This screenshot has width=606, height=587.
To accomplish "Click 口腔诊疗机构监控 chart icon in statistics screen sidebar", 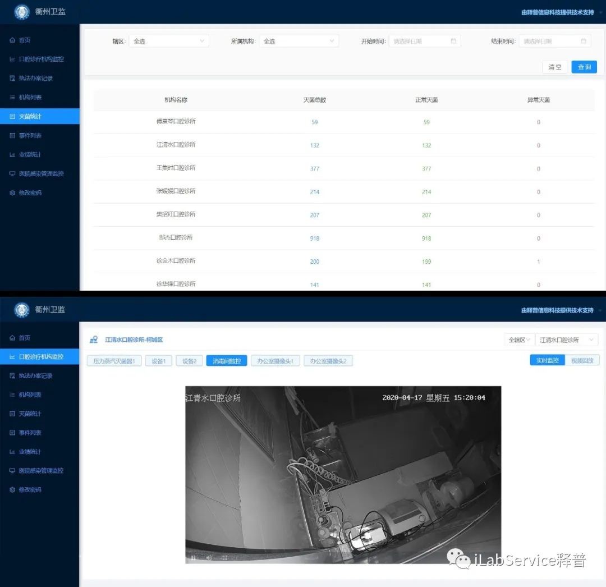I will (x=12, y=59).
